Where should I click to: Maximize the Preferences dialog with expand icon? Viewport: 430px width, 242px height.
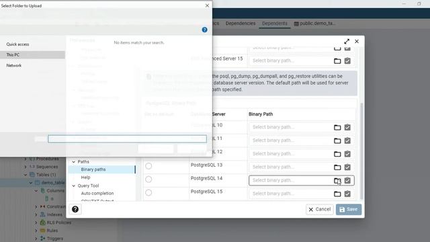click(347, 42)
